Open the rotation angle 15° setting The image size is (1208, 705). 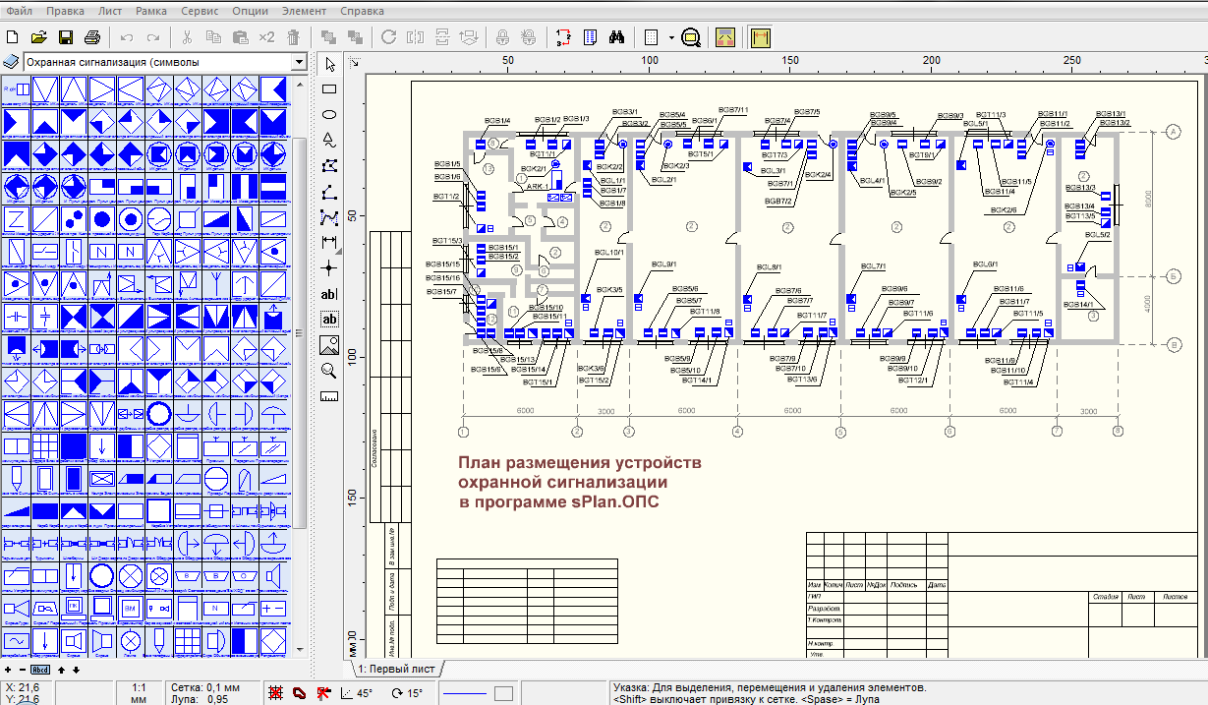click(407, 693)
